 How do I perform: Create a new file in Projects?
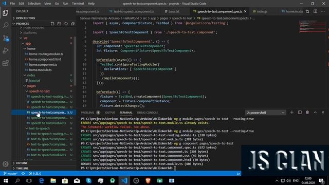(x=52, y=24)
